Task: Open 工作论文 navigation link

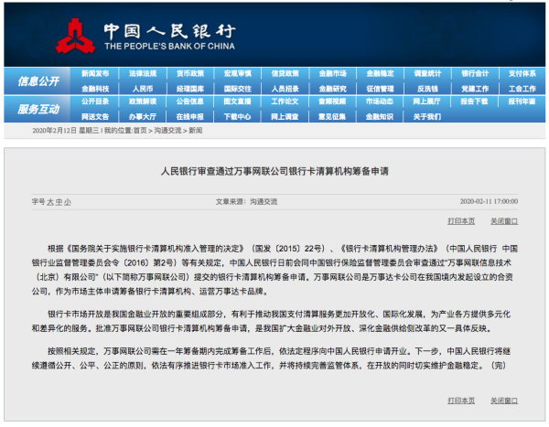Action: click(x=285, y=101)
